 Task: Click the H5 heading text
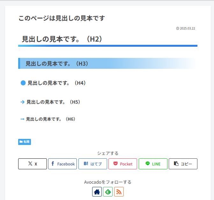(x=54, y=102)
